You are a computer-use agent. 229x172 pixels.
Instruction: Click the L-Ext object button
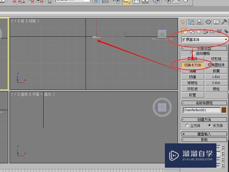[216, 77]
